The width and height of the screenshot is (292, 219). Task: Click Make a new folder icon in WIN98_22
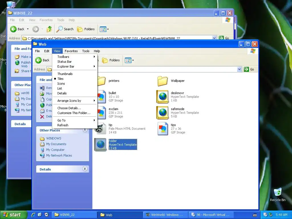pyautogui.click(x=17, y=57)
